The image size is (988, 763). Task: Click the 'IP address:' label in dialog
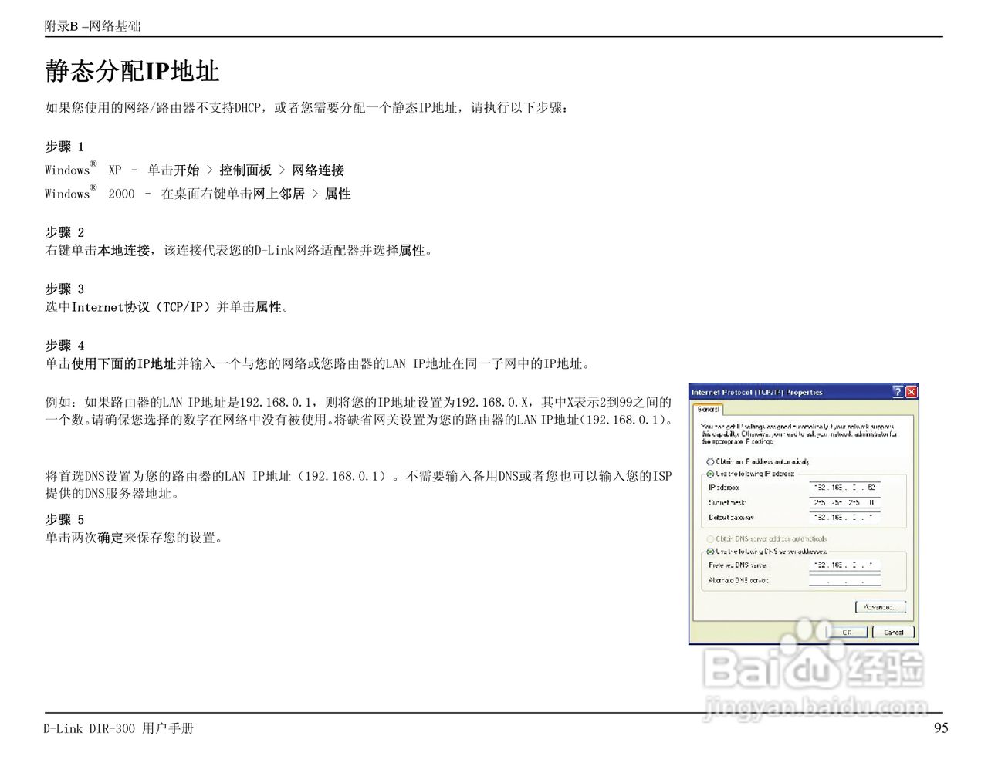tap(724, 488)
